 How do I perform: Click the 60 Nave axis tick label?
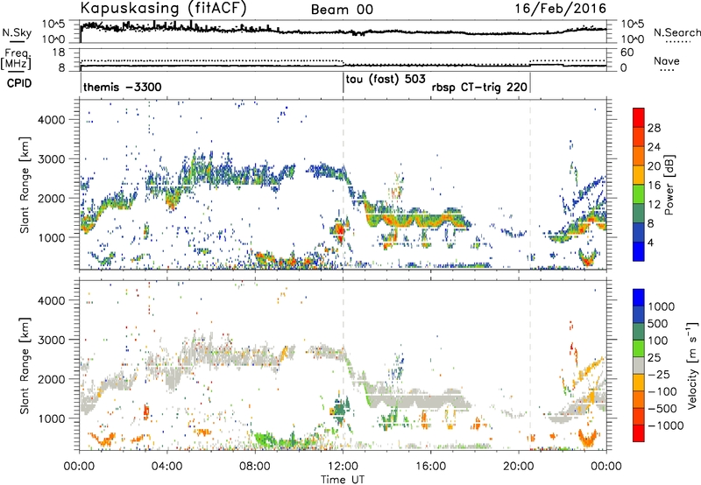627,53
